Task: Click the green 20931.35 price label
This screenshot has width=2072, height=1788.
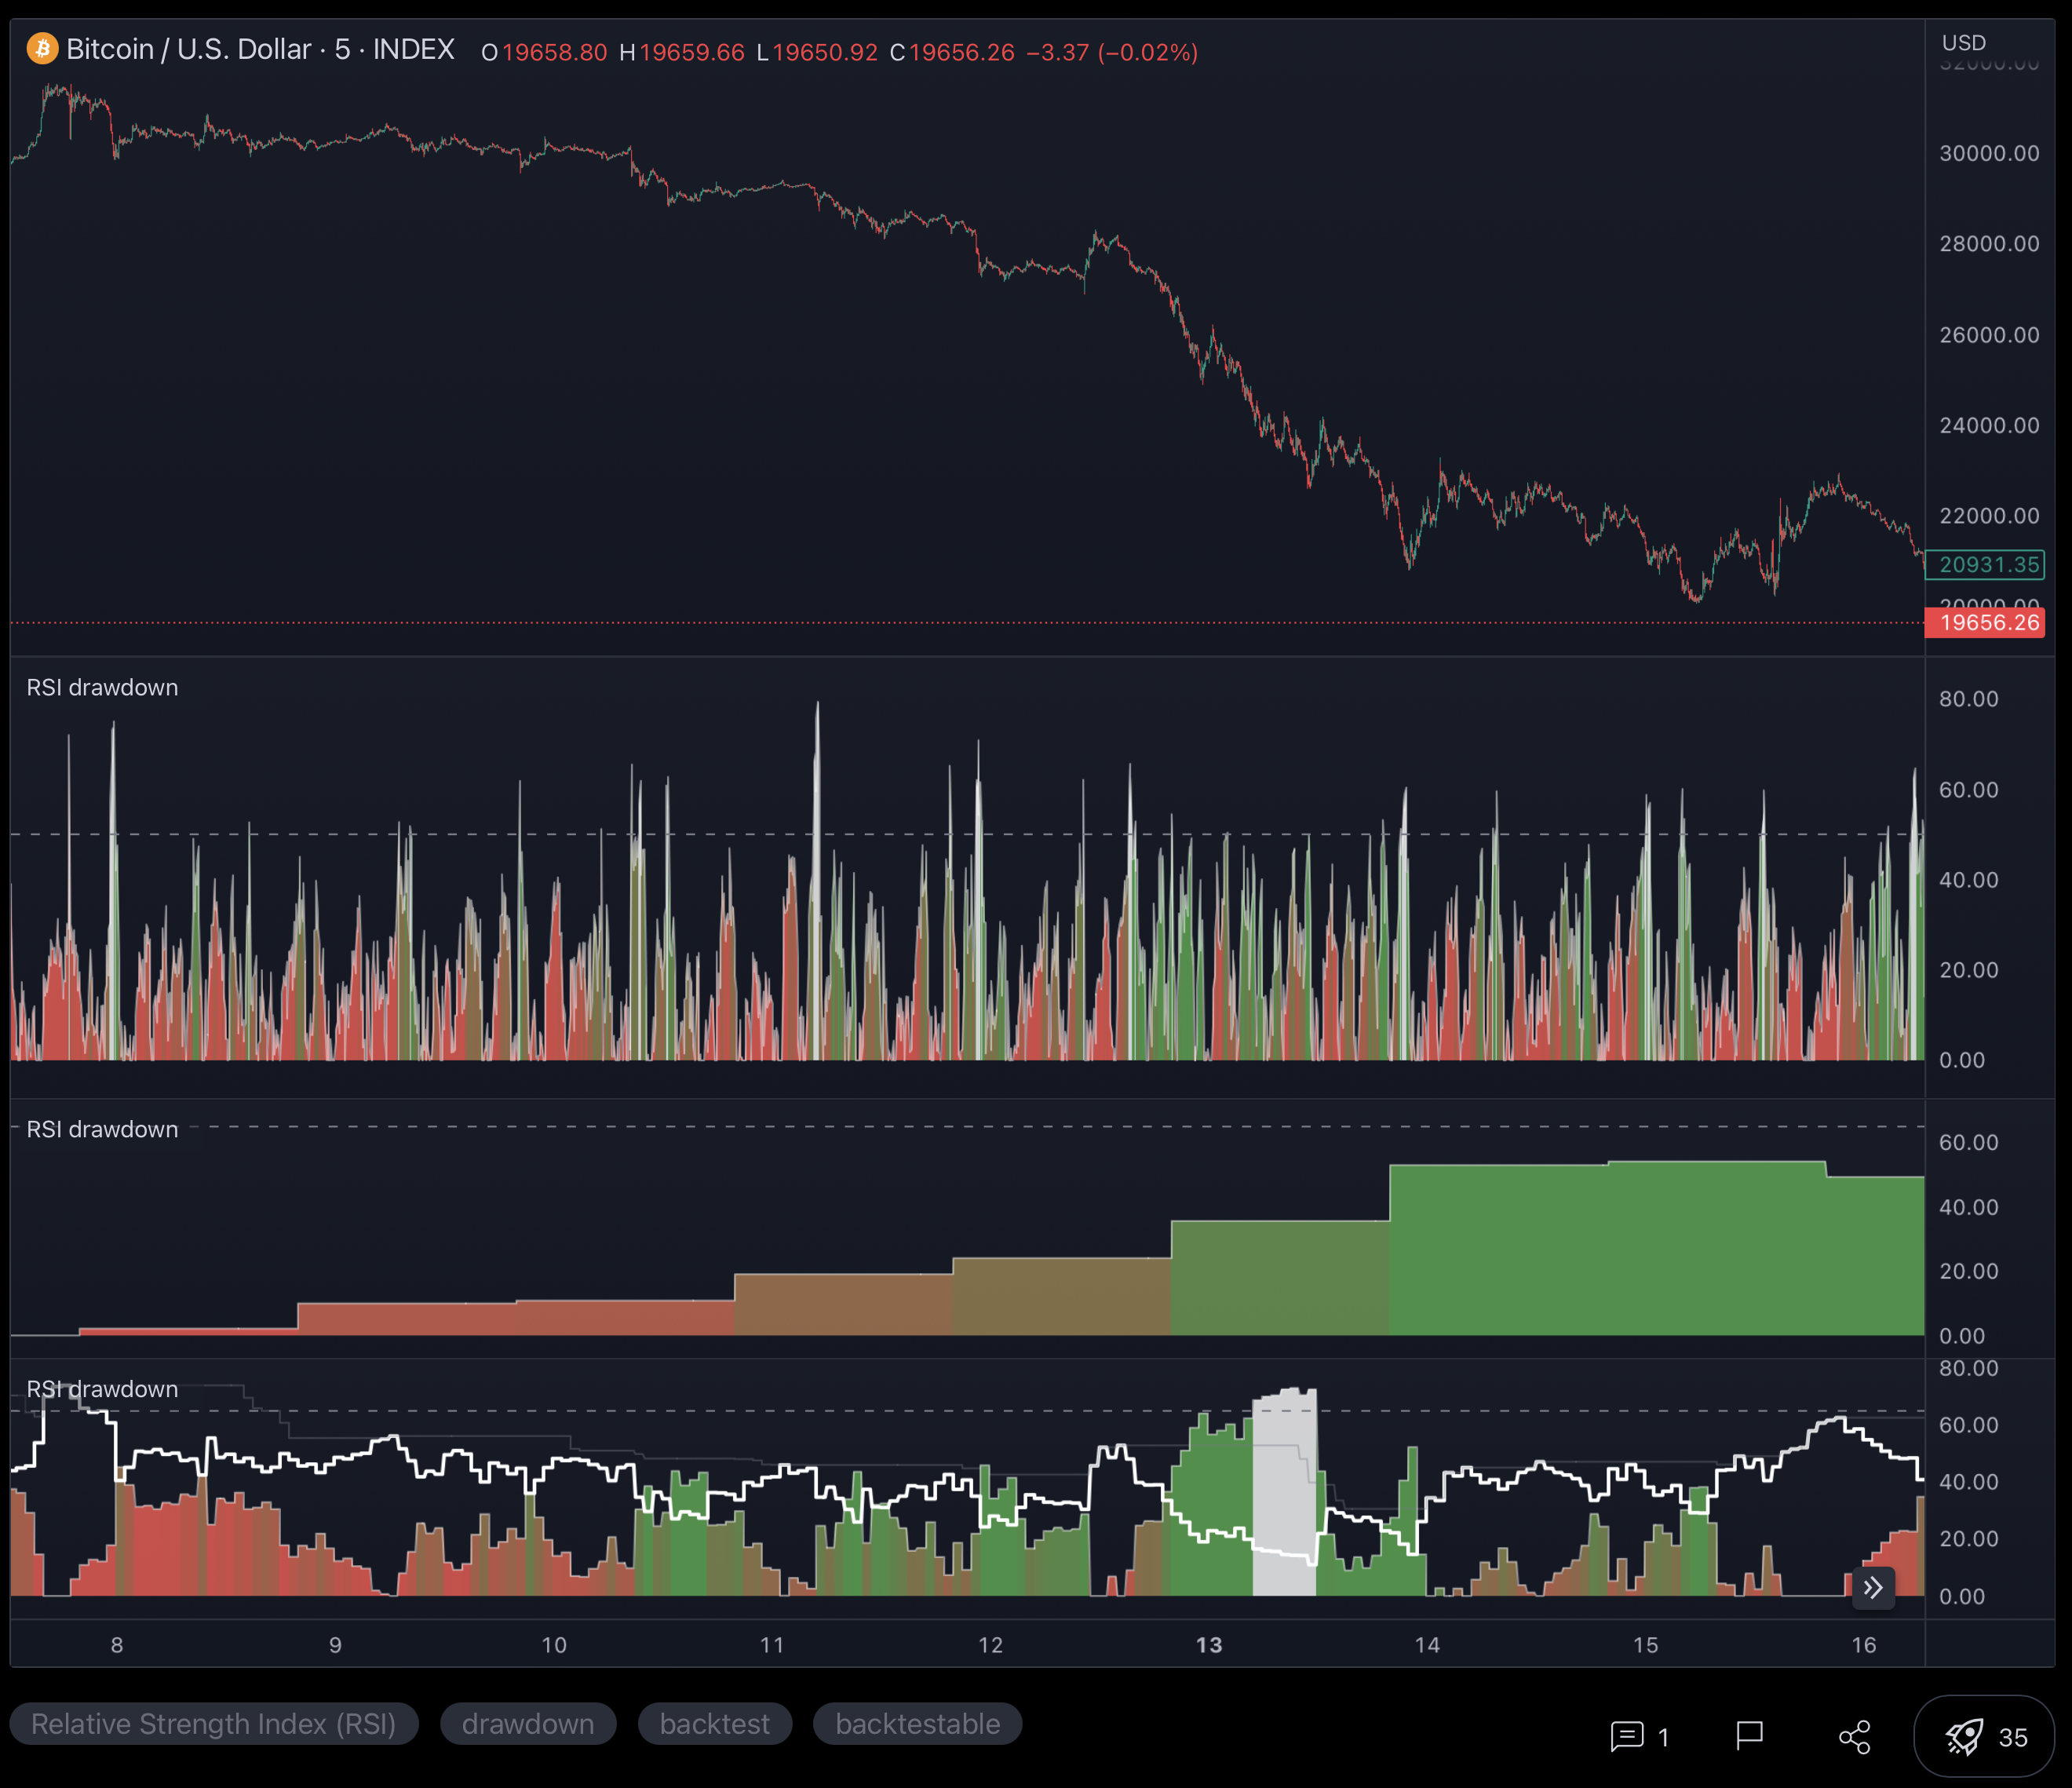Action: [1984, 565]
